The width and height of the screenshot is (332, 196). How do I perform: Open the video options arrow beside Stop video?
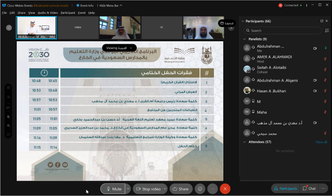165,189
